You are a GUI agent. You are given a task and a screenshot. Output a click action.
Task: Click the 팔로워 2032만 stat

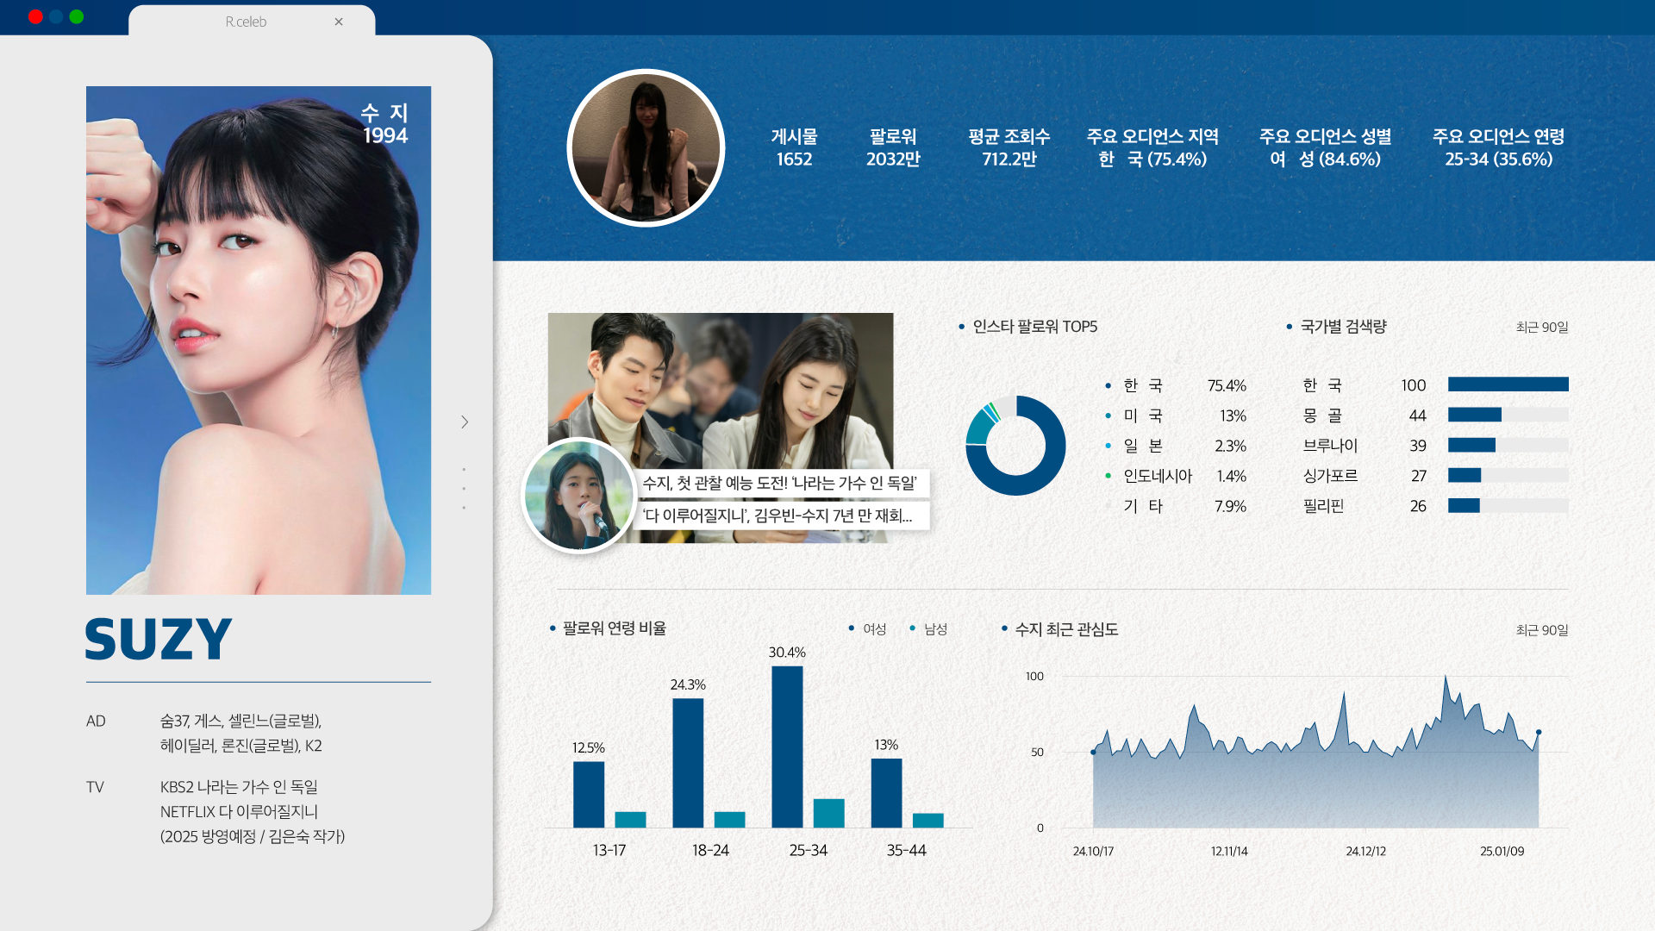(x=893, y=147)
